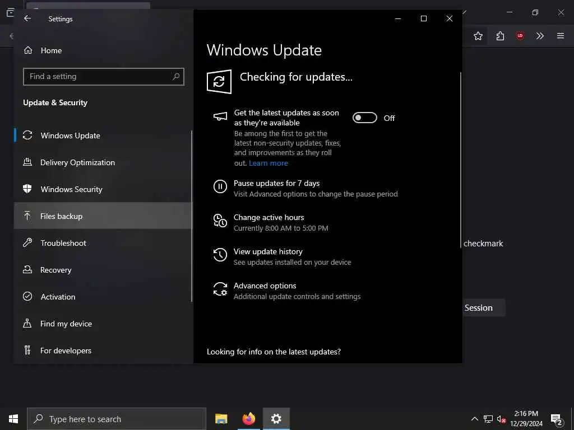Select Files backup in the sidebar
The height and width of the screenshot is (430, 574).
point(104,216)
